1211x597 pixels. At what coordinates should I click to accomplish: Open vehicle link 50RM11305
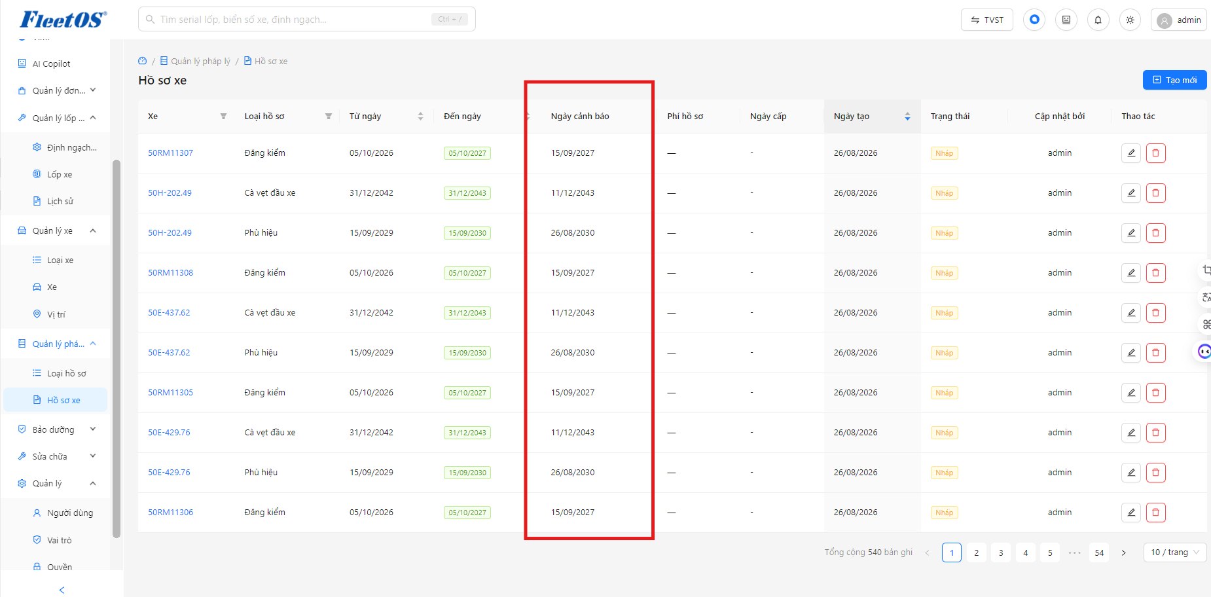[x=170, y=393]
